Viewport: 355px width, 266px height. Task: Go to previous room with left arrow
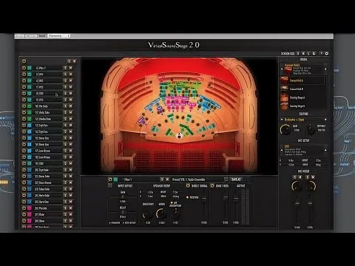click(282, 69)
